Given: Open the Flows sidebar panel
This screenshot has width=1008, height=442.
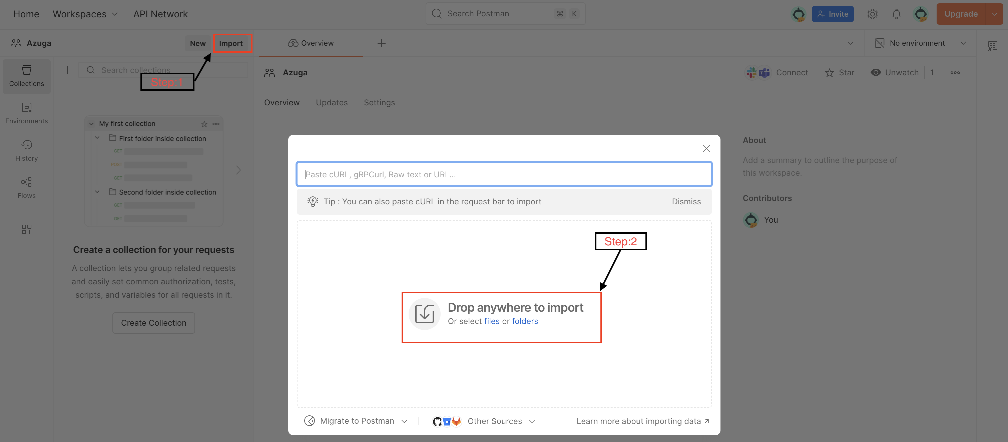Looking at the screenshot, I should point(27,188).
